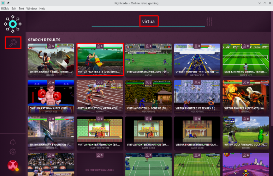Open the Text menu
Image resolution: width=273 pixels, height=176 pixels.
(21, 8)
